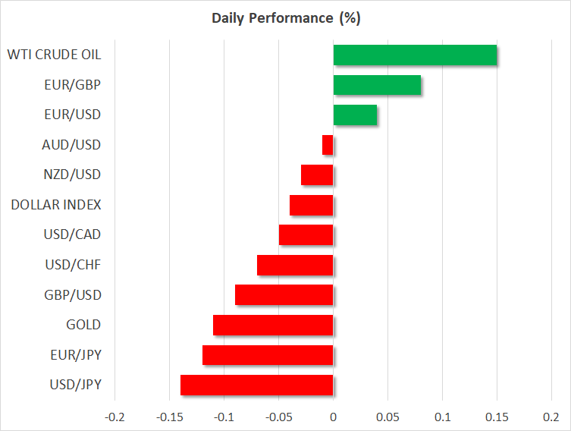Click the GBP/USD red bar
The image size is (571, 431).
point(284,295)
